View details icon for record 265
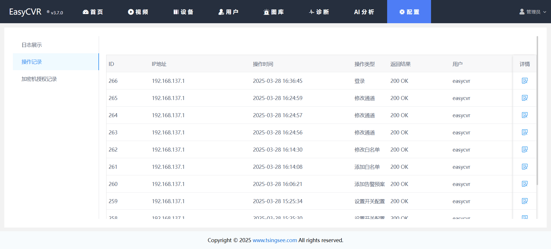Image resolution: width=551 pixels, height=249 pixels. pos(525,98)
